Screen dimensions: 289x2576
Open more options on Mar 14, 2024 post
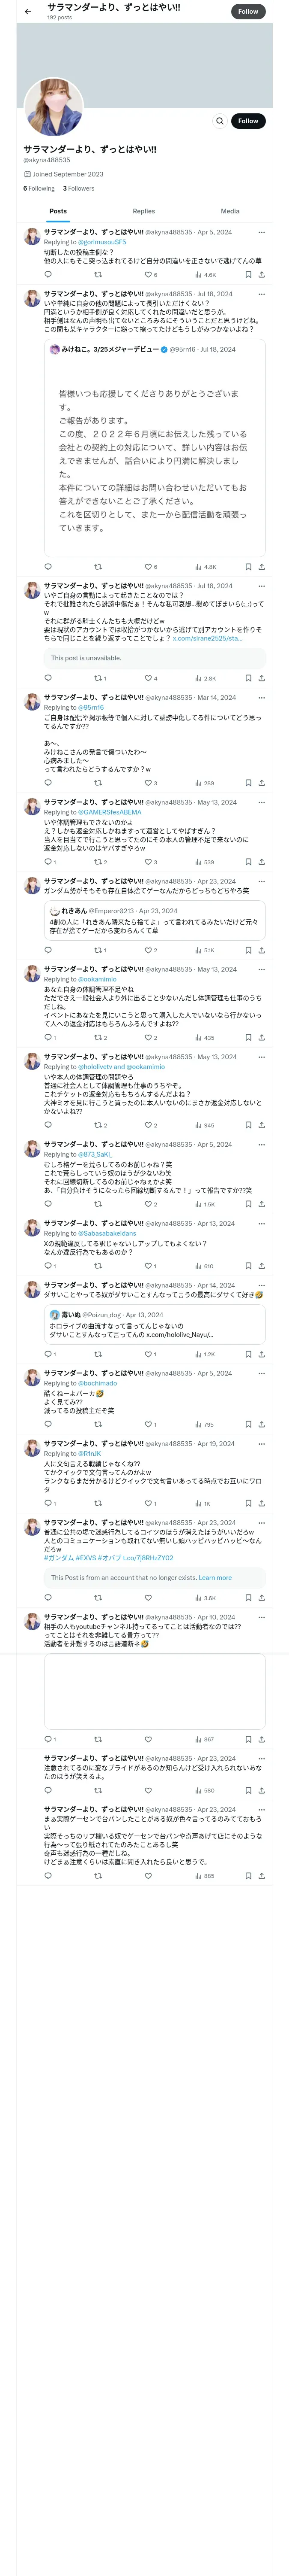[x=261, y=697]
